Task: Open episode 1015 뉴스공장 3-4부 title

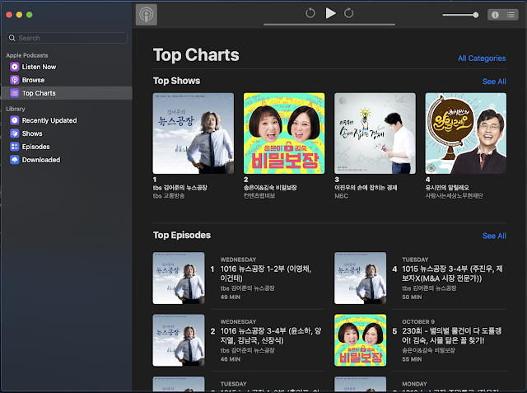Action: [452, 274]
